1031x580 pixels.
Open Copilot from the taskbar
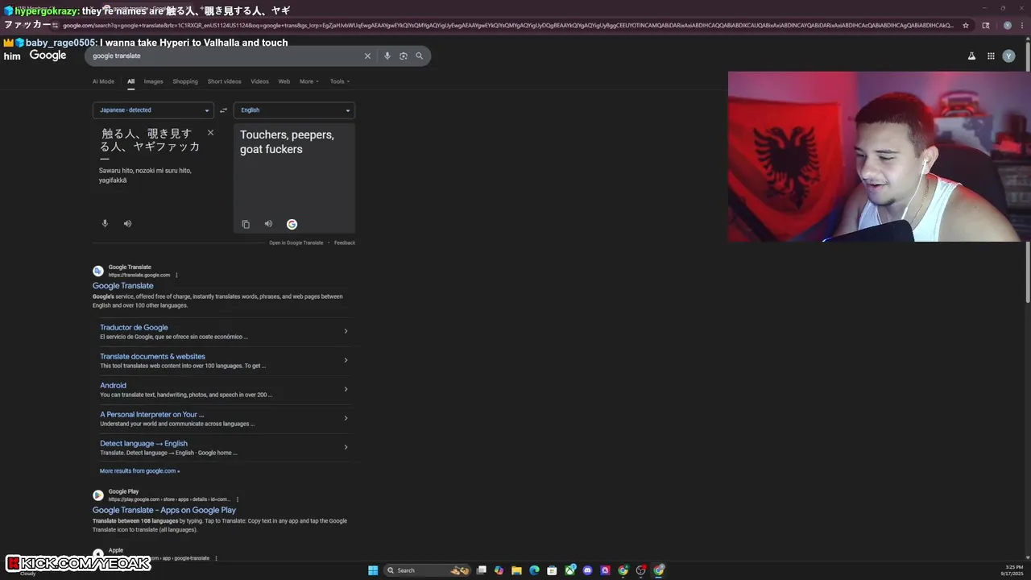pos(499,570)
